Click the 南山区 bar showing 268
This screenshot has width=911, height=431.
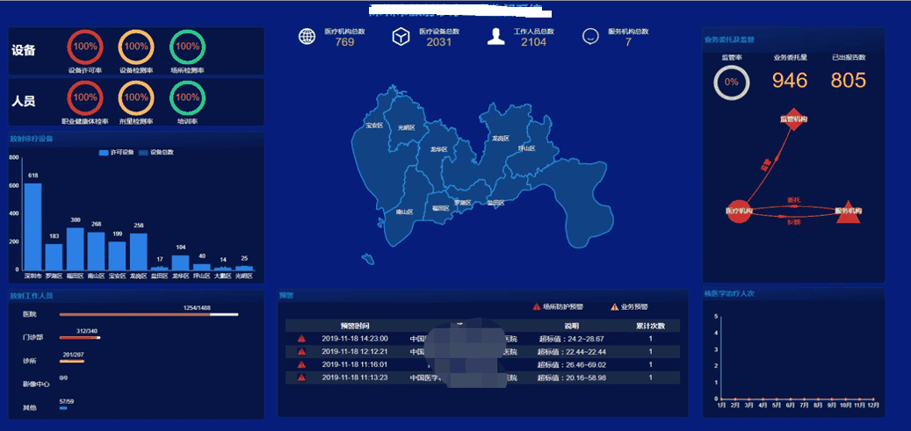(x=96, y=251)
